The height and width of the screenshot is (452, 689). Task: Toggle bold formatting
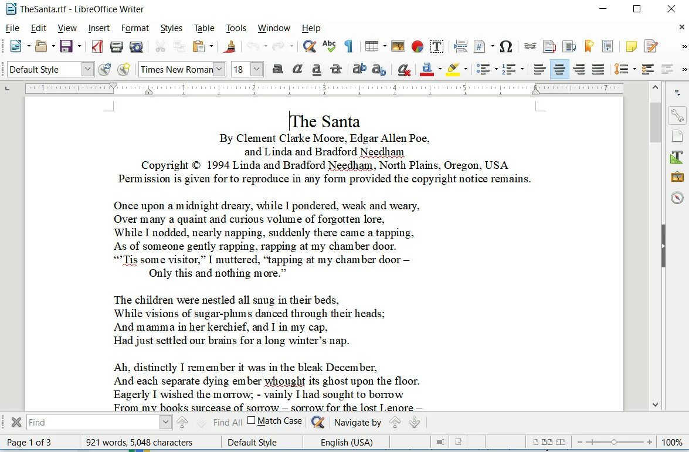click(x=277, y=69)
